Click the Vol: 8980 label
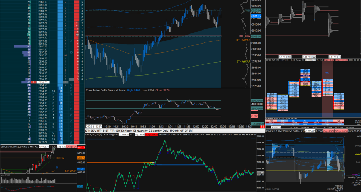361x192 pixels. [x=5, y=175]
